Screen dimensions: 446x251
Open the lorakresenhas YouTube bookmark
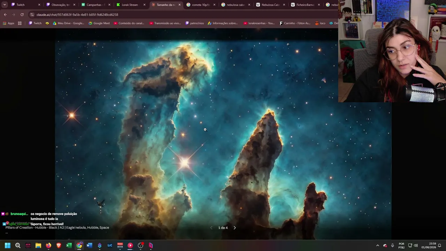click(x=259, y=23)
